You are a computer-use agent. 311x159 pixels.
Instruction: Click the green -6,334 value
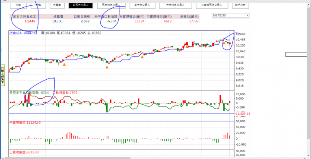click(x=112, y=21)
